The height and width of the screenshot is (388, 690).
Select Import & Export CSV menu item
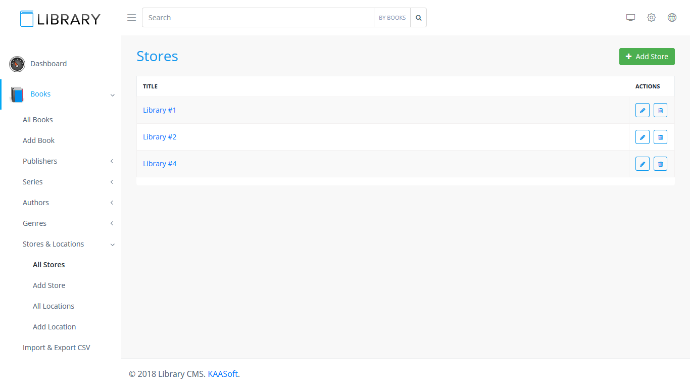pyautogui.click(x=57, y=348)
